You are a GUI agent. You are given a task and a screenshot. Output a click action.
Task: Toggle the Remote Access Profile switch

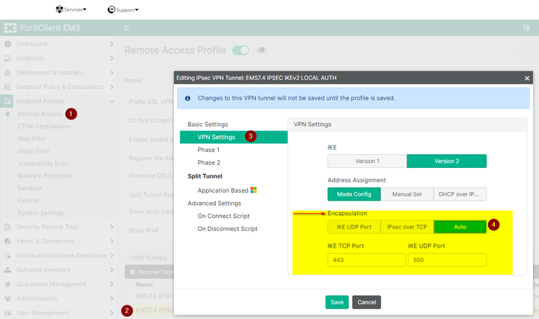pos(241,50)
